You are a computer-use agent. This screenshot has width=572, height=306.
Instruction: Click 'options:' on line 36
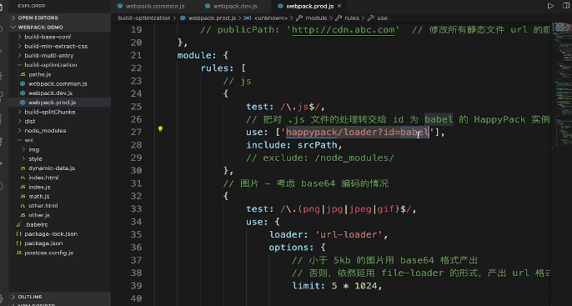click(x=291, y=248)
